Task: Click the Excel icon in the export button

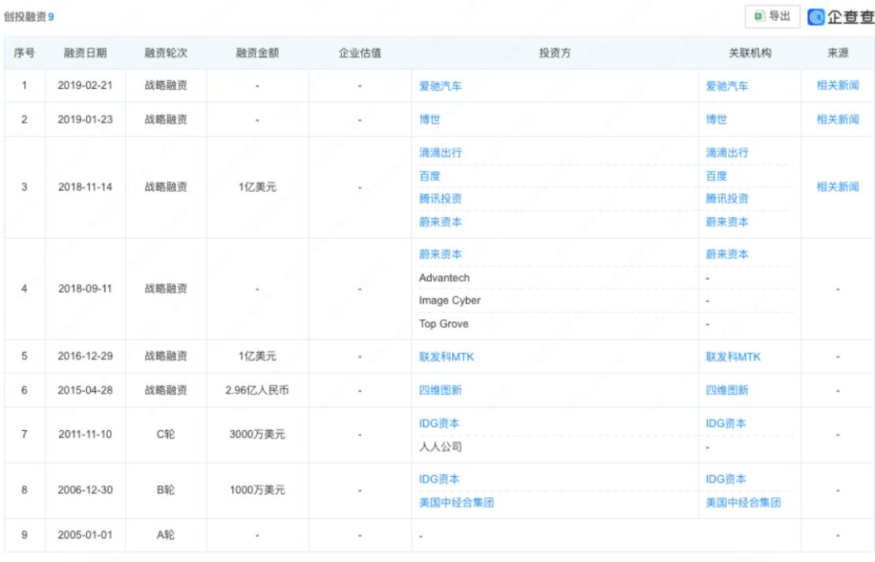Action: pos(760,16)
